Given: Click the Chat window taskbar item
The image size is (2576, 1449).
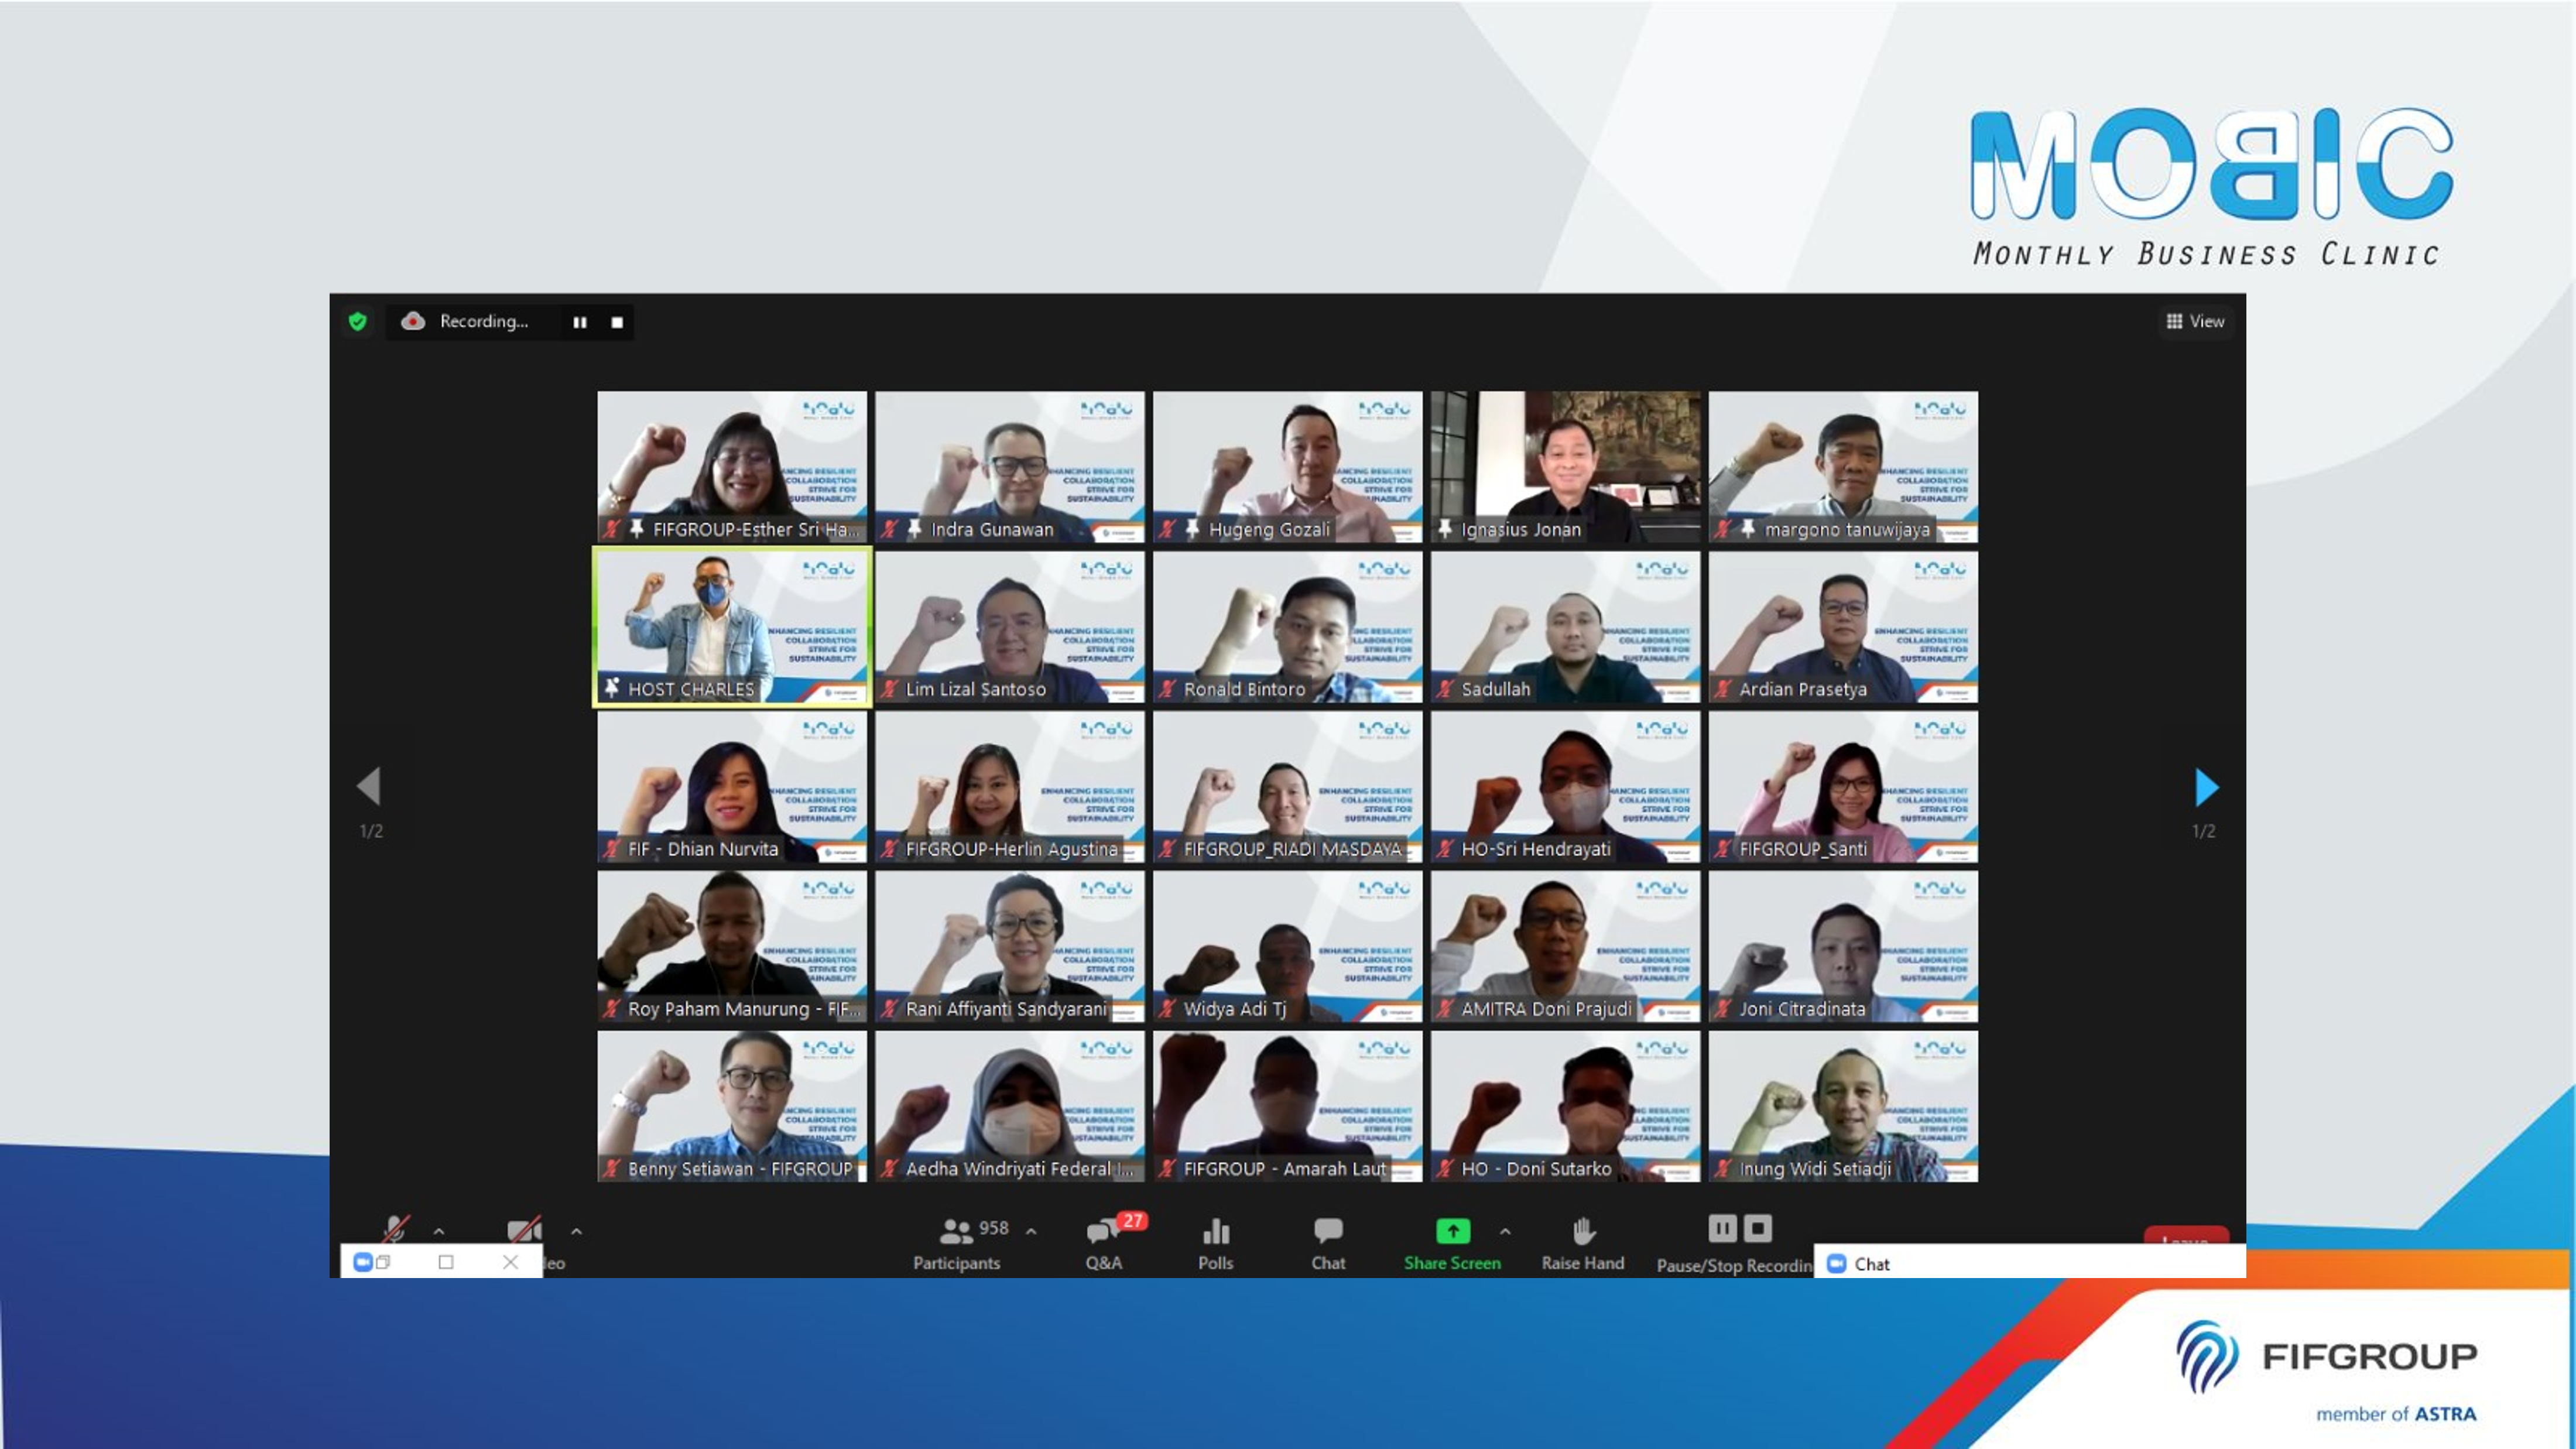Looking at the screenshot, I should click(x=2030, y=1263).
